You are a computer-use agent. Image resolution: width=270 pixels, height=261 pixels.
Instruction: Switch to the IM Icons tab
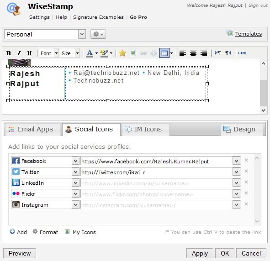pos(145,129)
